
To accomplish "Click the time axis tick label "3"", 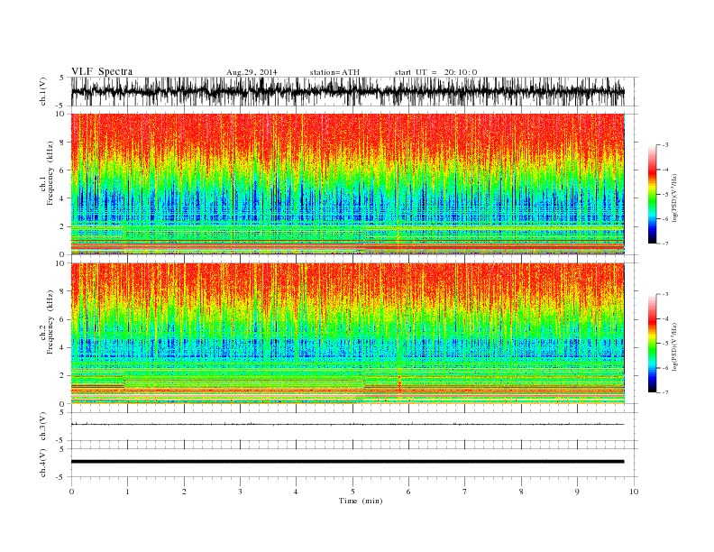I will click(x=240, y=492).
